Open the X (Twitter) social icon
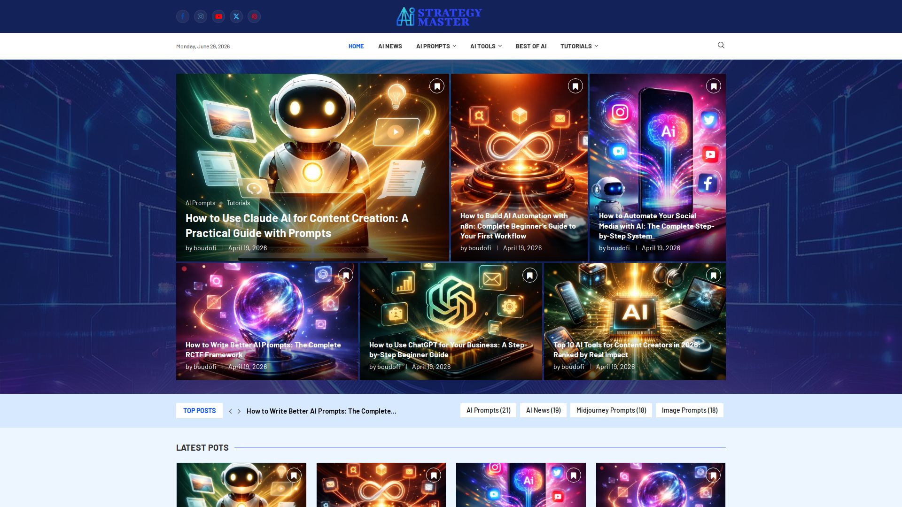The width and height of the screenshot is (902, 507). pos(236,16)
